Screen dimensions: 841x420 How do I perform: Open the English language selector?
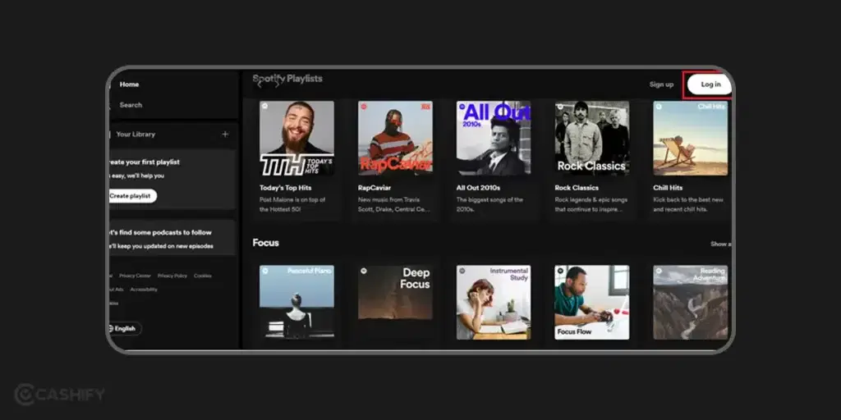125,328
